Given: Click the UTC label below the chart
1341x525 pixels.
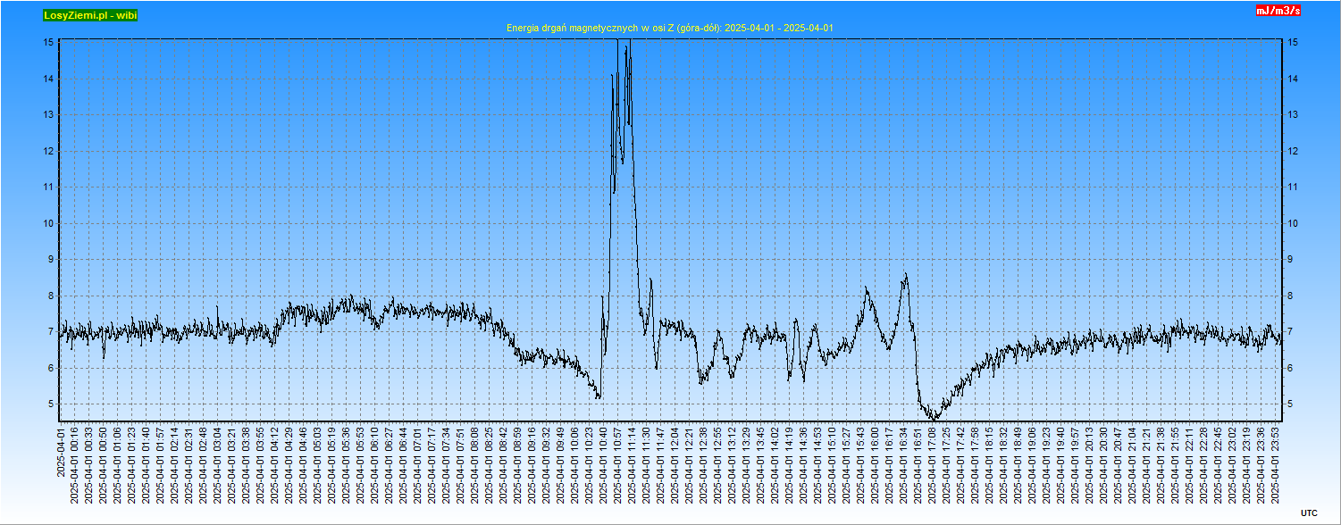Looking at the screenshot, I should pyautogui.click(x=1308, y=512).
